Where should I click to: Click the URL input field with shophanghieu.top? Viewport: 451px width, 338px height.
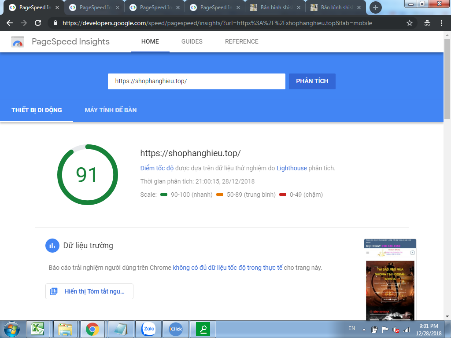pos(196,81)
